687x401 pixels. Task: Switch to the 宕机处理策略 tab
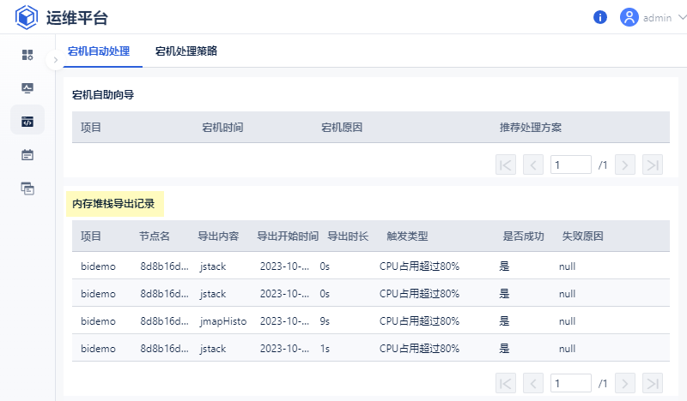pos(186,51)
